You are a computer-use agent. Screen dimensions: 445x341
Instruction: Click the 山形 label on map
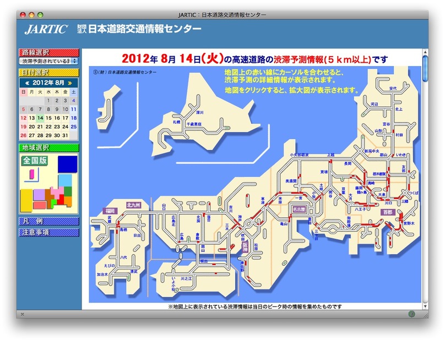378,131
